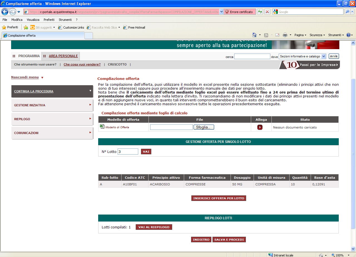Click the Preferiti star button

pyautogui.click(x=10, y=27)
